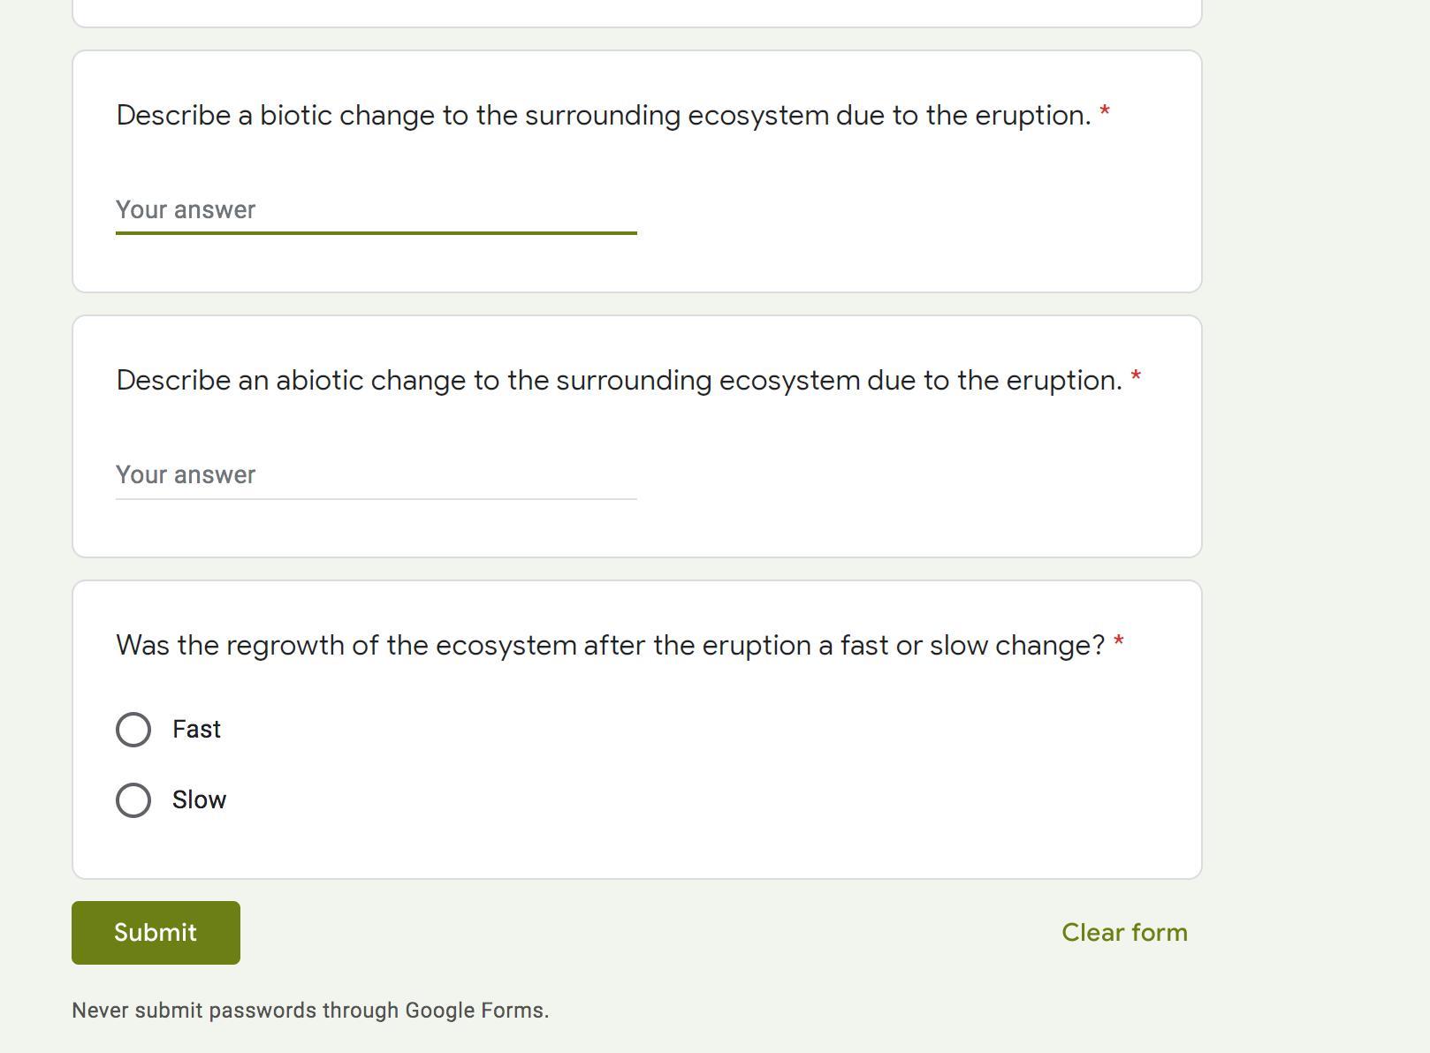The height and width of the screenshot is (1053, 1430).
Task: Click the biotic change answer field
Action: pyautogui.click(x=376, y=210)
